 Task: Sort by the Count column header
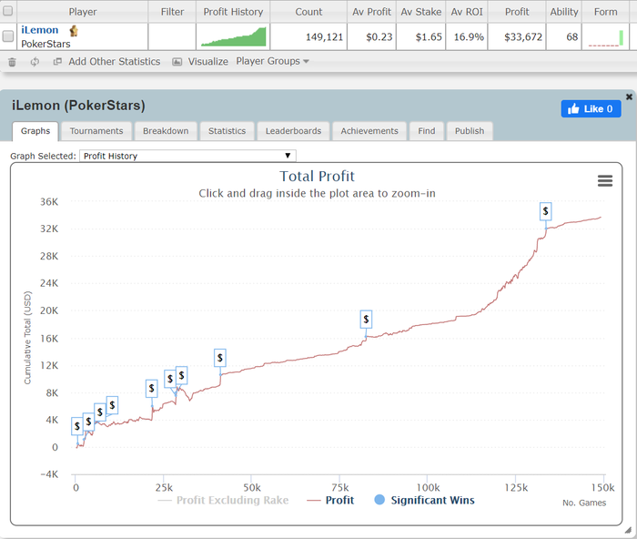click(308, 12)
